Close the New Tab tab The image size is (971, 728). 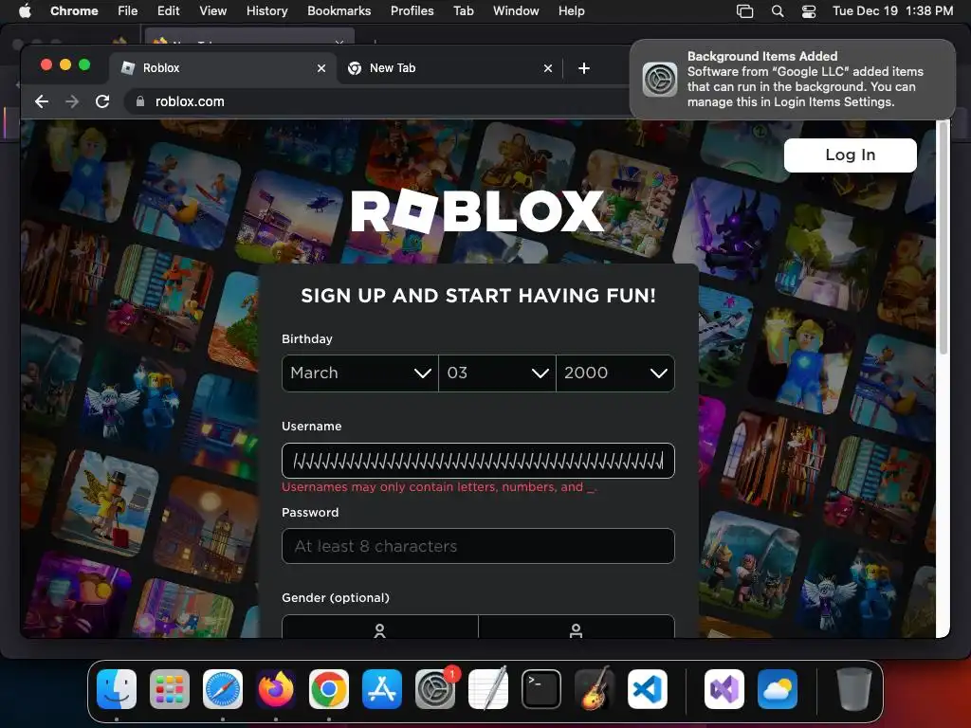[547, 68]
